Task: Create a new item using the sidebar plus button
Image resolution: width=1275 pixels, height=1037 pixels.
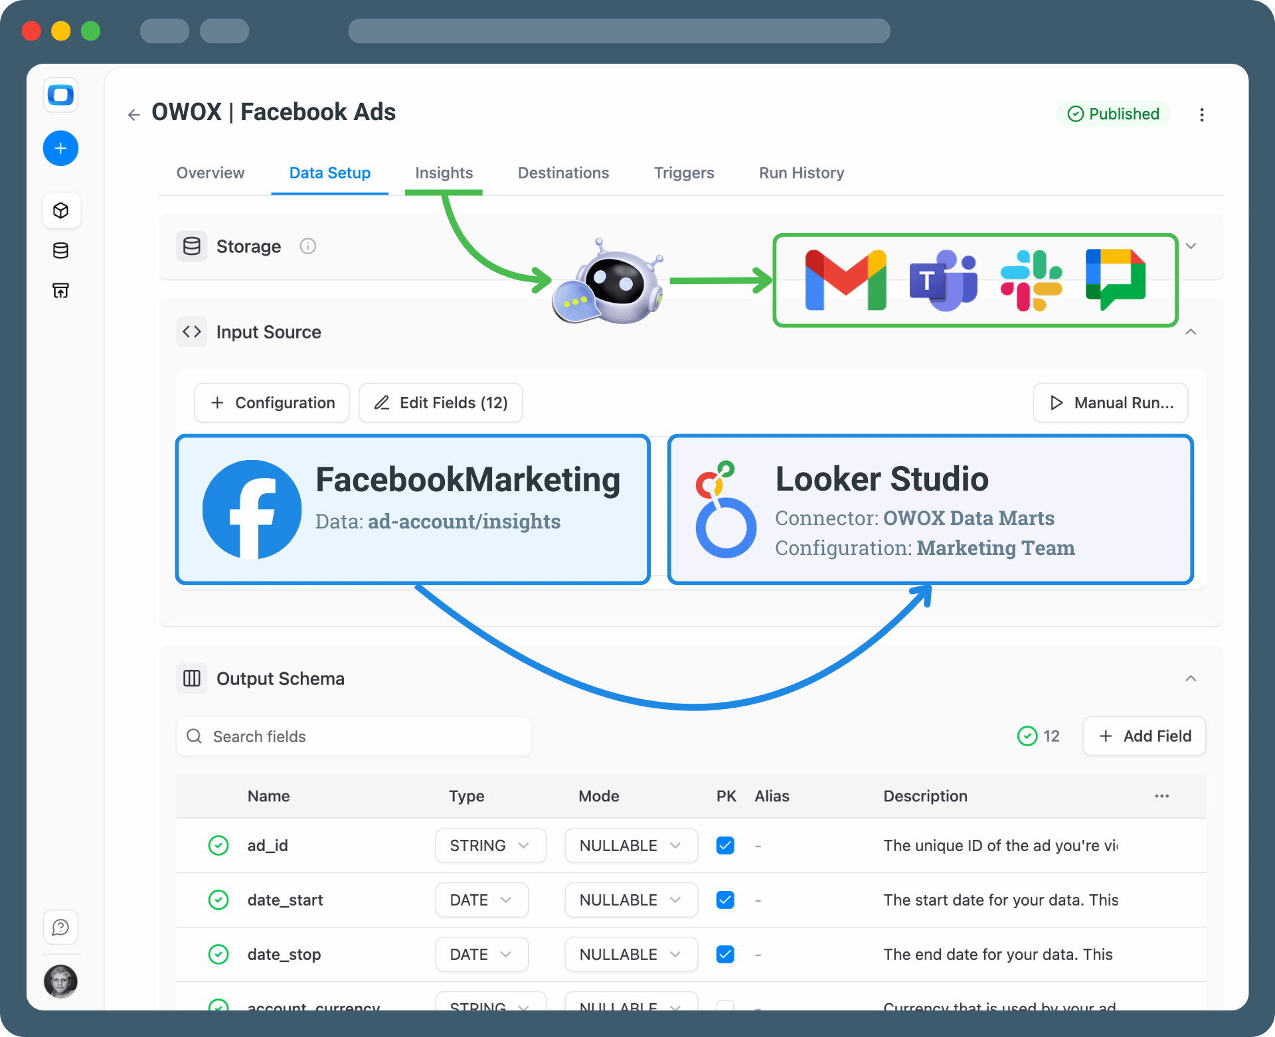Action: coord(60,148)
